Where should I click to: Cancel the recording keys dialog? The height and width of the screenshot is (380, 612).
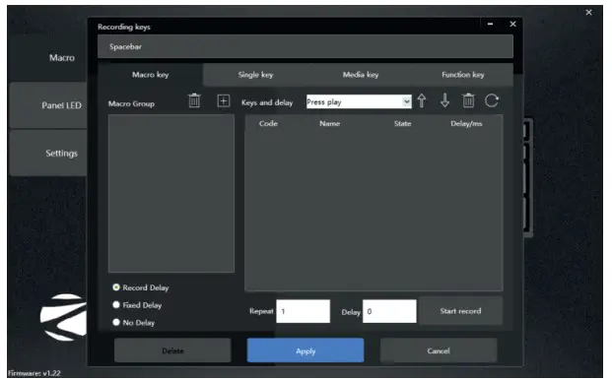point(439,350)
